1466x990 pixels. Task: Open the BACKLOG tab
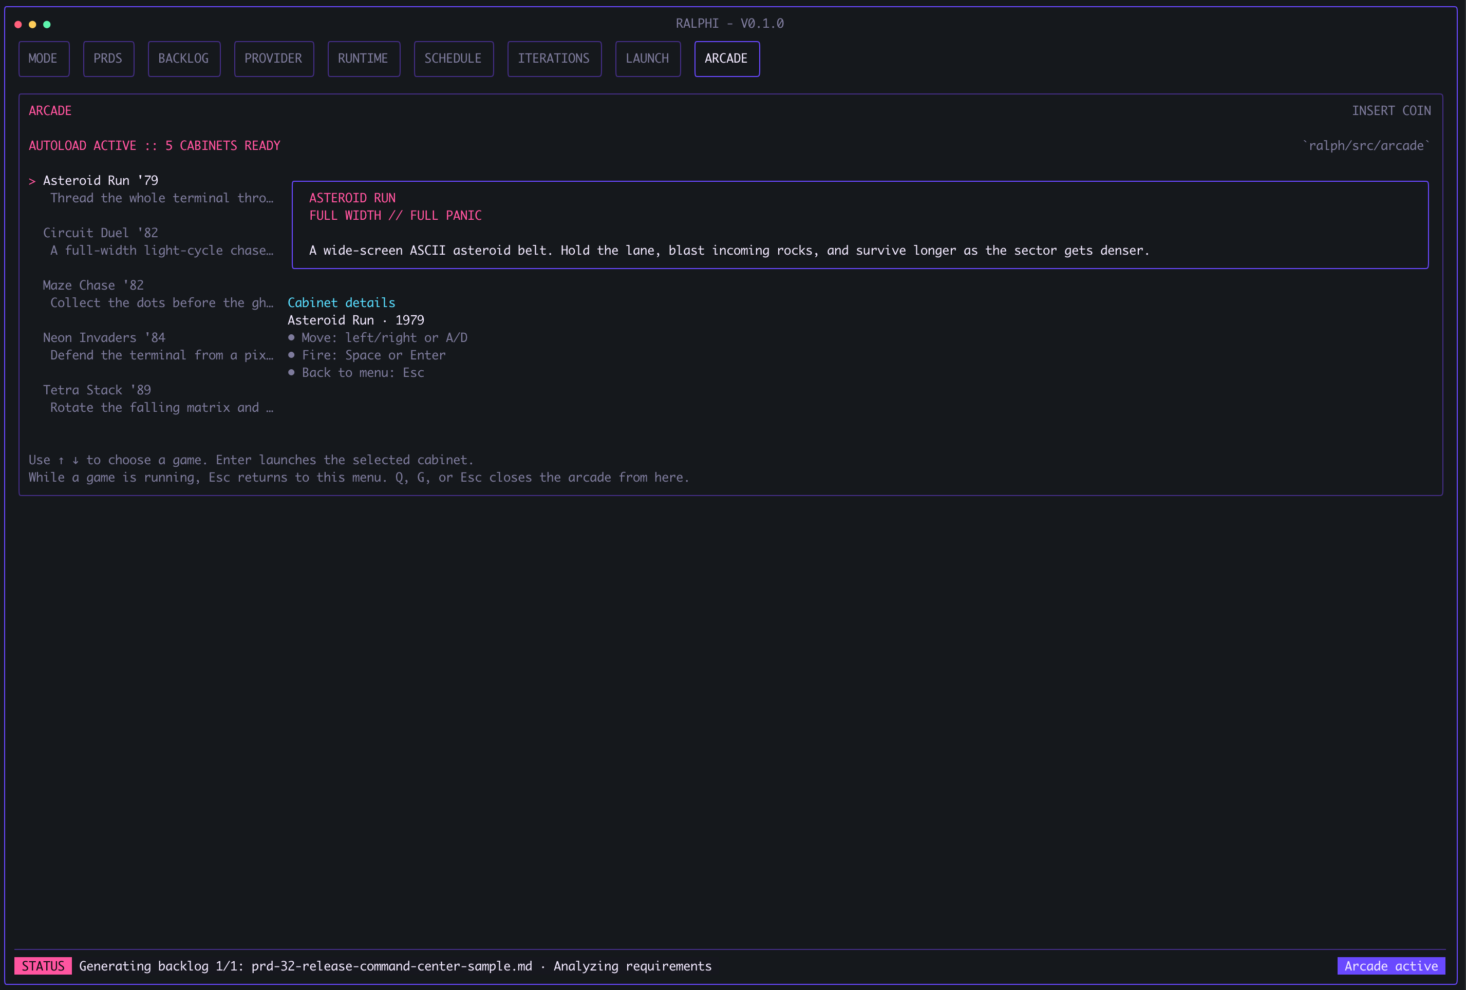(183, 59)
